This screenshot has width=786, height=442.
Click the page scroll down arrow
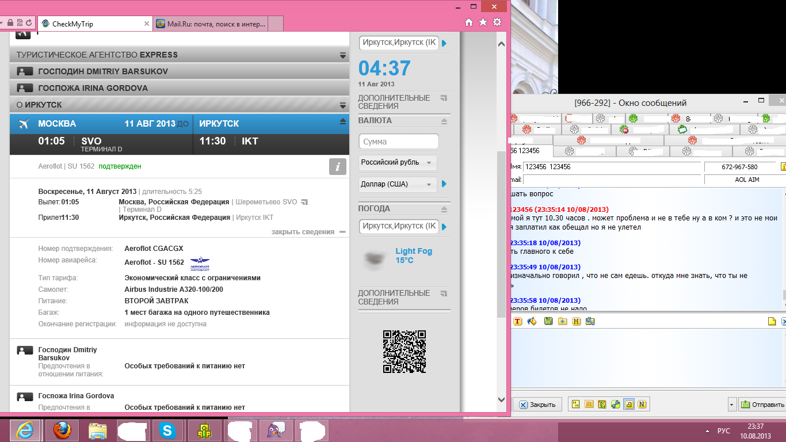coord(501,400)
